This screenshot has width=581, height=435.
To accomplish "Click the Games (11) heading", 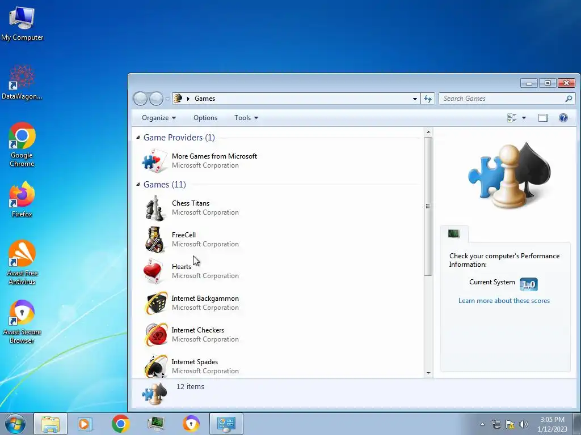I will [165, 184].
